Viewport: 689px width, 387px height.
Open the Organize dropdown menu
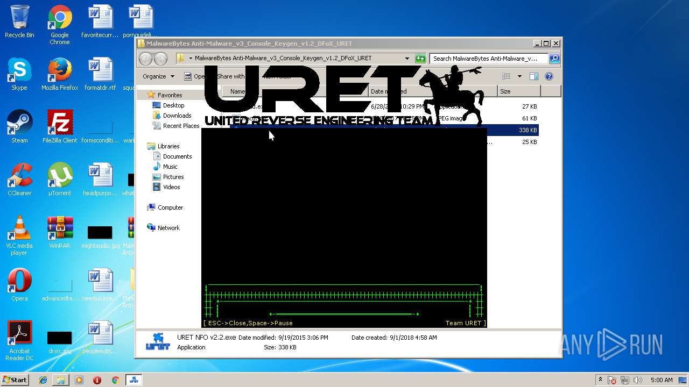158,76
